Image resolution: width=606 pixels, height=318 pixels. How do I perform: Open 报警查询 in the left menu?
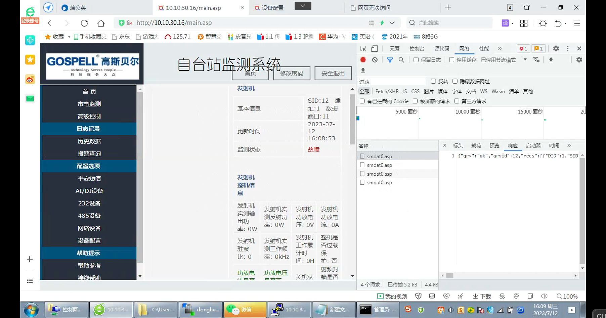(89, 154)
